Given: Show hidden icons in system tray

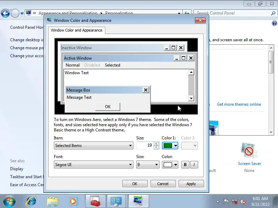Looking at the screenshot, I should tap(218, 201).
